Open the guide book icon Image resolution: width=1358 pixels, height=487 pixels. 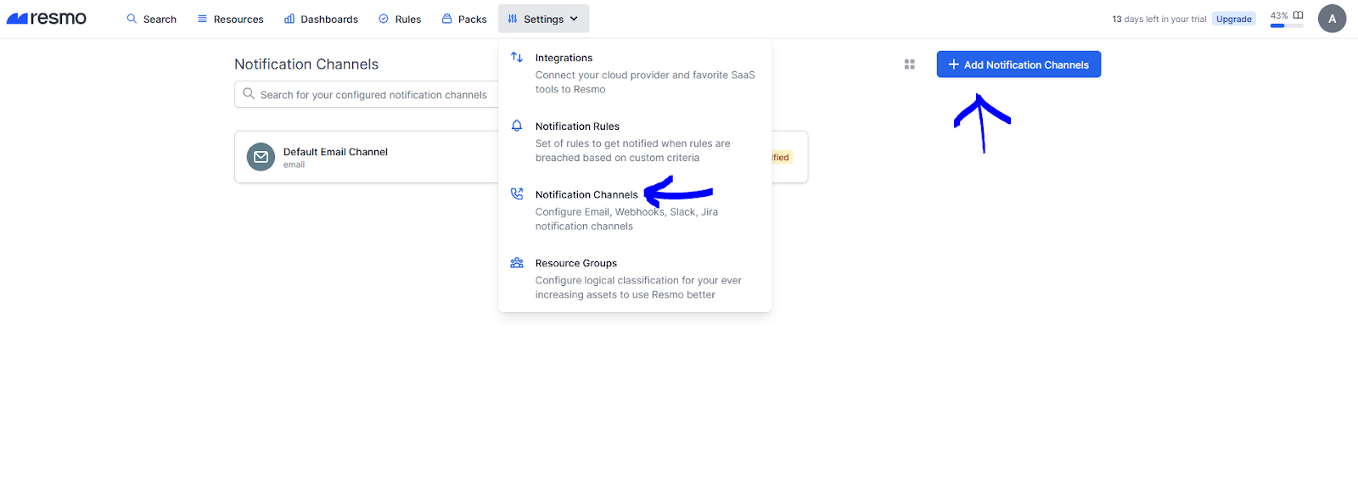1298,15
